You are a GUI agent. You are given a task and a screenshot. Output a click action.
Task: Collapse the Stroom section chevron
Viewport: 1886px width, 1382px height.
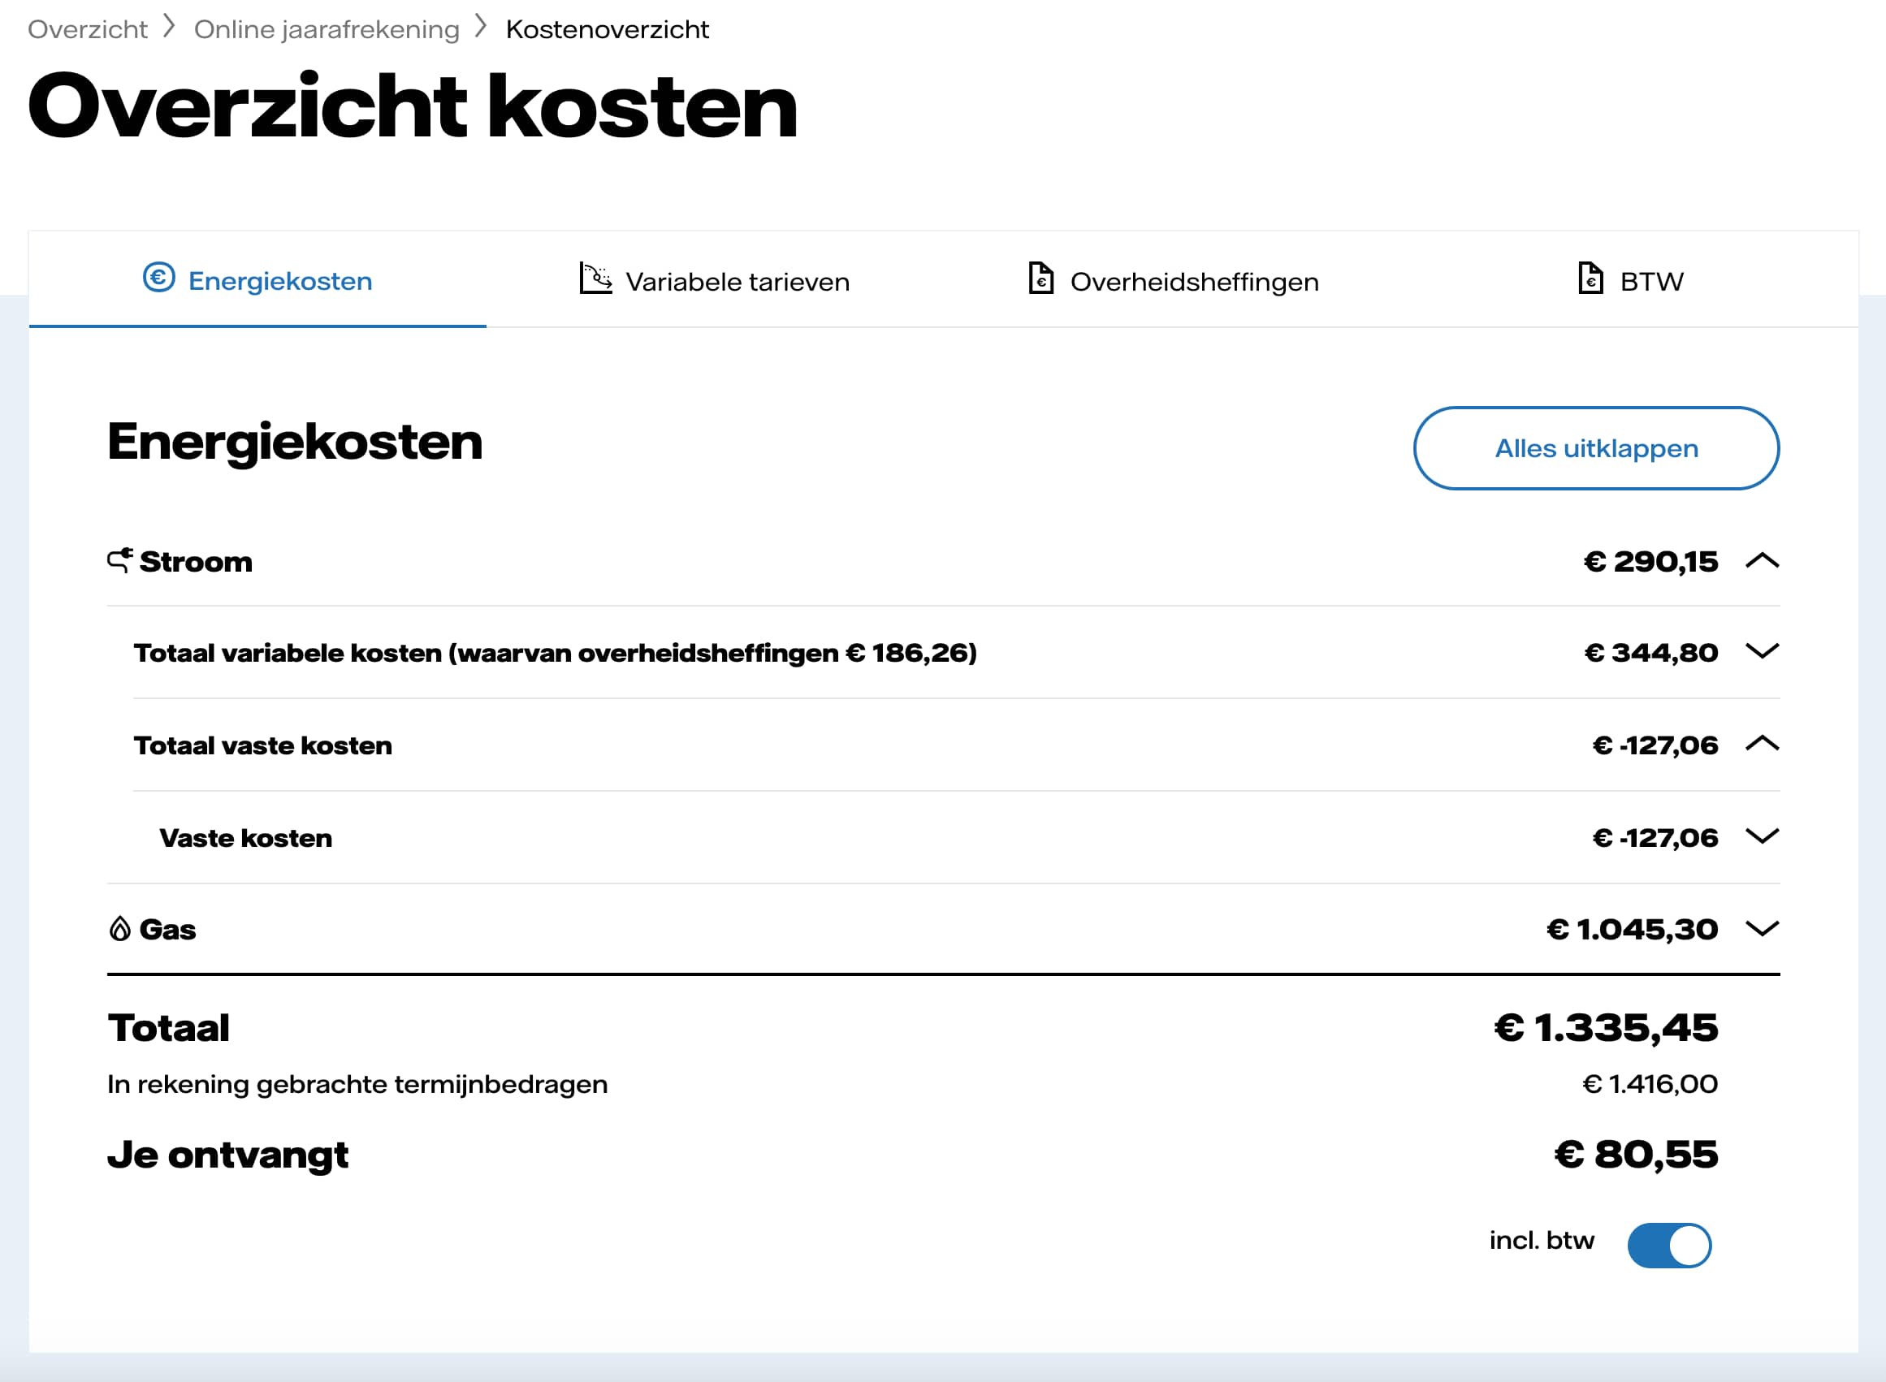click(1763, 560)
